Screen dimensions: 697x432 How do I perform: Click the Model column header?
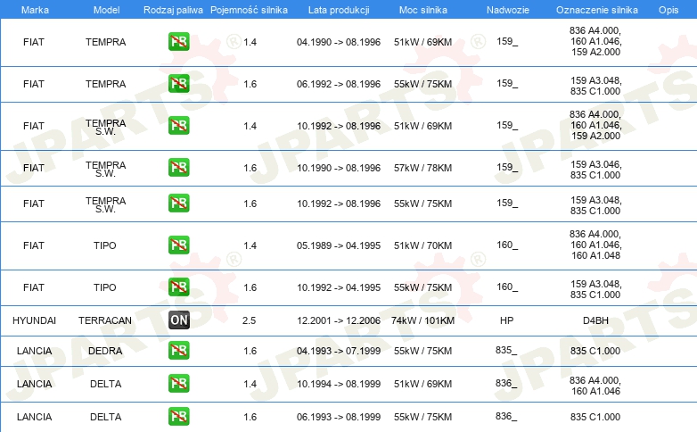click(x=106, y=10)
